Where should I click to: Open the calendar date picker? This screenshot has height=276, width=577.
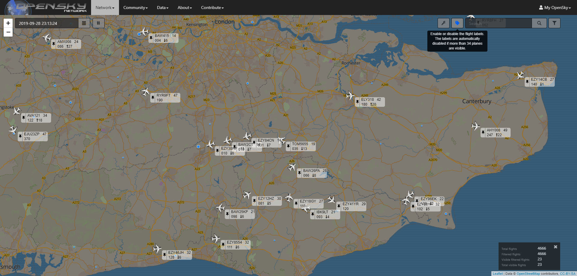(84, 23)
